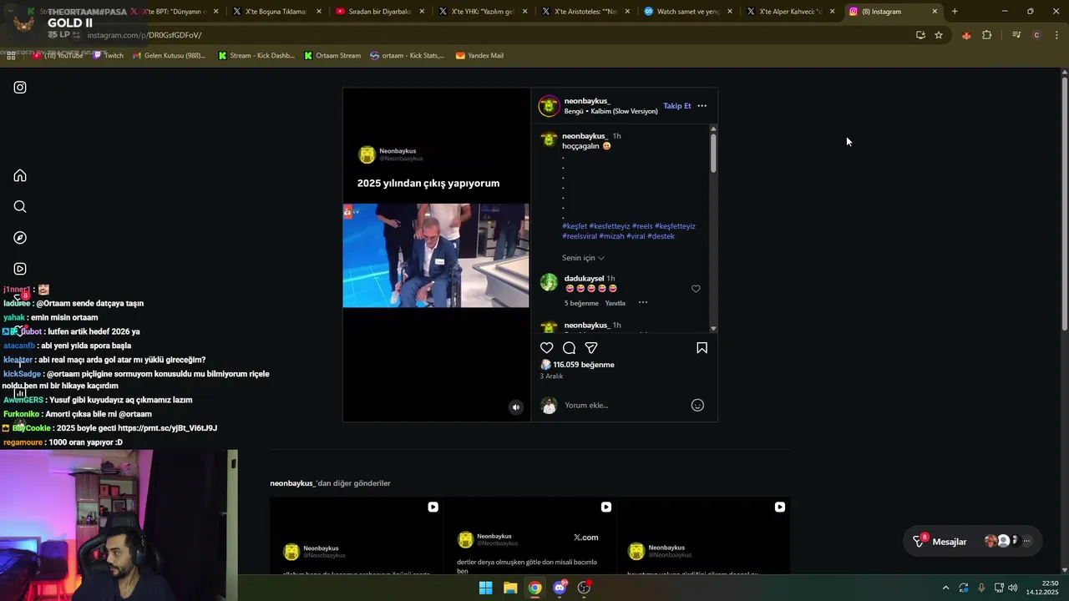Close the Instagram browser tab
Image resolution: width=1069 pixels, height=601 pixels.
click(935, 12)
